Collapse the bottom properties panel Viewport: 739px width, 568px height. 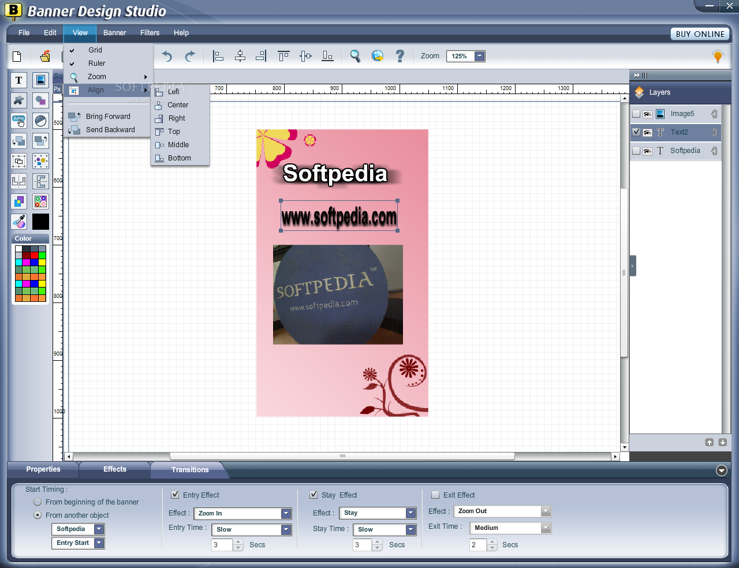point(722,470)
